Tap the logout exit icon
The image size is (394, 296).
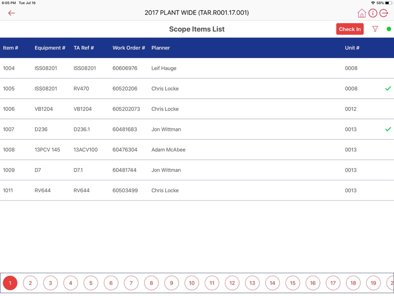point(384,13)
